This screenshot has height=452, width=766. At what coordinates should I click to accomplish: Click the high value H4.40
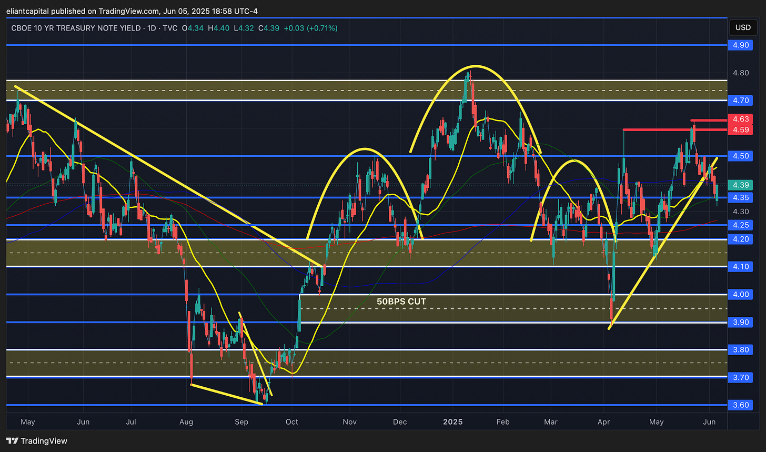(219, 27)
